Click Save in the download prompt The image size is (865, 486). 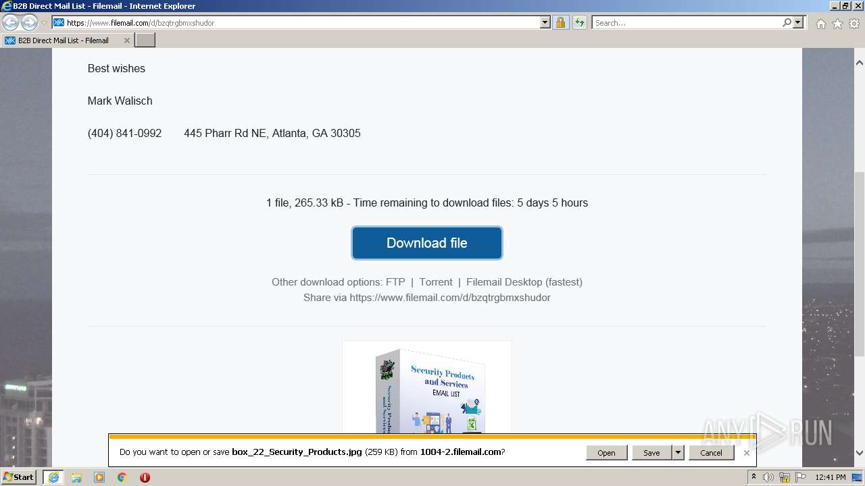[651, 453]
